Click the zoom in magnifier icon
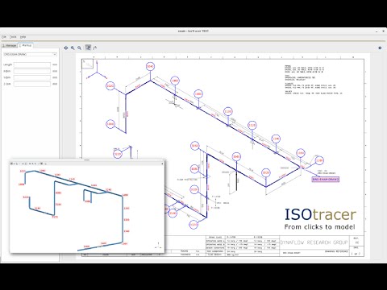387x290 pixels. (x=73, y=48)
